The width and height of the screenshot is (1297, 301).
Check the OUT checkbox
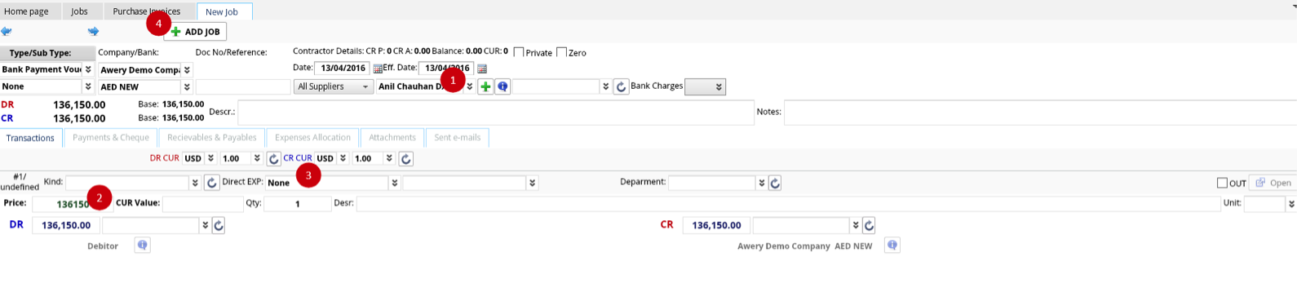1222,183
